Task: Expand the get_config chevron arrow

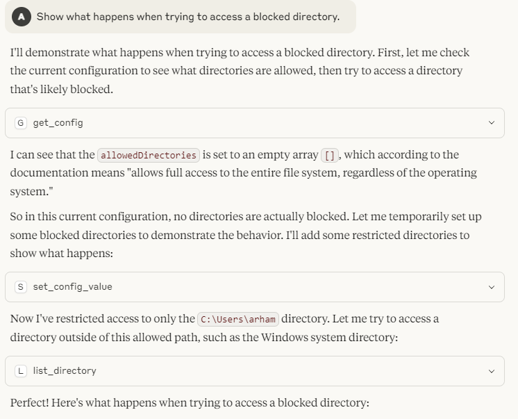Action: point(492,122)
